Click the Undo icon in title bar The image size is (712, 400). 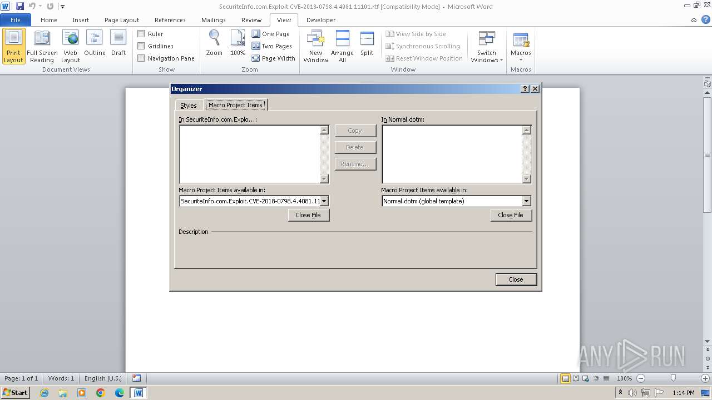click(32, 6)
